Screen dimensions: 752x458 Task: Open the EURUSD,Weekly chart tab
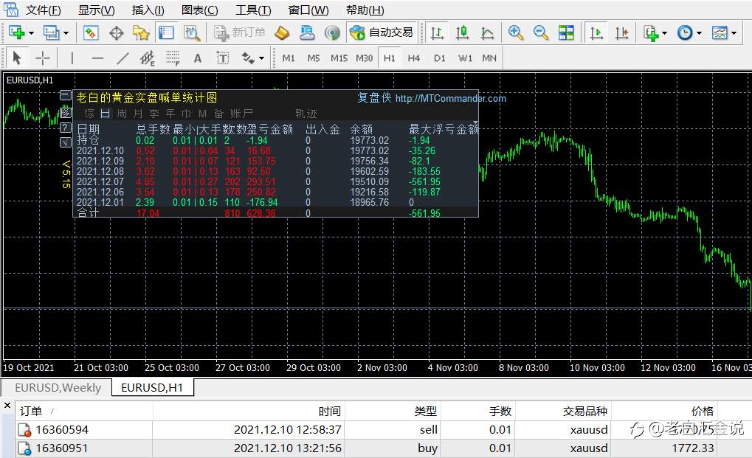tap(58, 388)
